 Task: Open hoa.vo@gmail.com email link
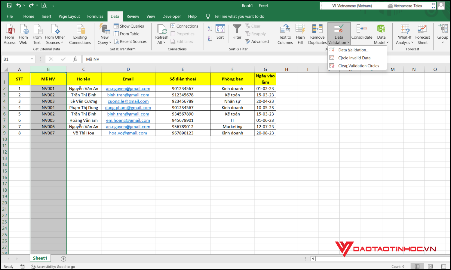128,133
